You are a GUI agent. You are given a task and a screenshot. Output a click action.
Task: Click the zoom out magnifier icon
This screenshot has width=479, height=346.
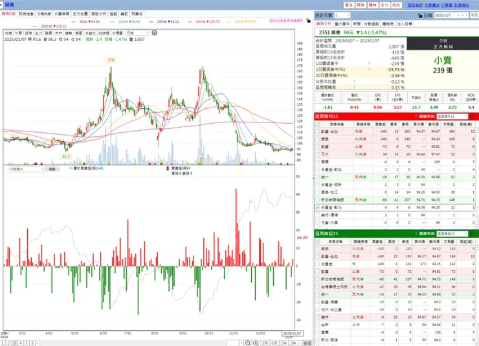click(x=248, y=343)
